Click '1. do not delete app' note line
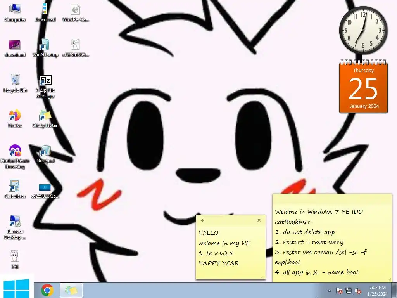Screen dimensions: 397x298 pyautogui.click(x=305, y=232)
